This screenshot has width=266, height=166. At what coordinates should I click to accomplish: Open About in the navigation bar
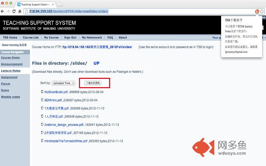tap(123, 38)
